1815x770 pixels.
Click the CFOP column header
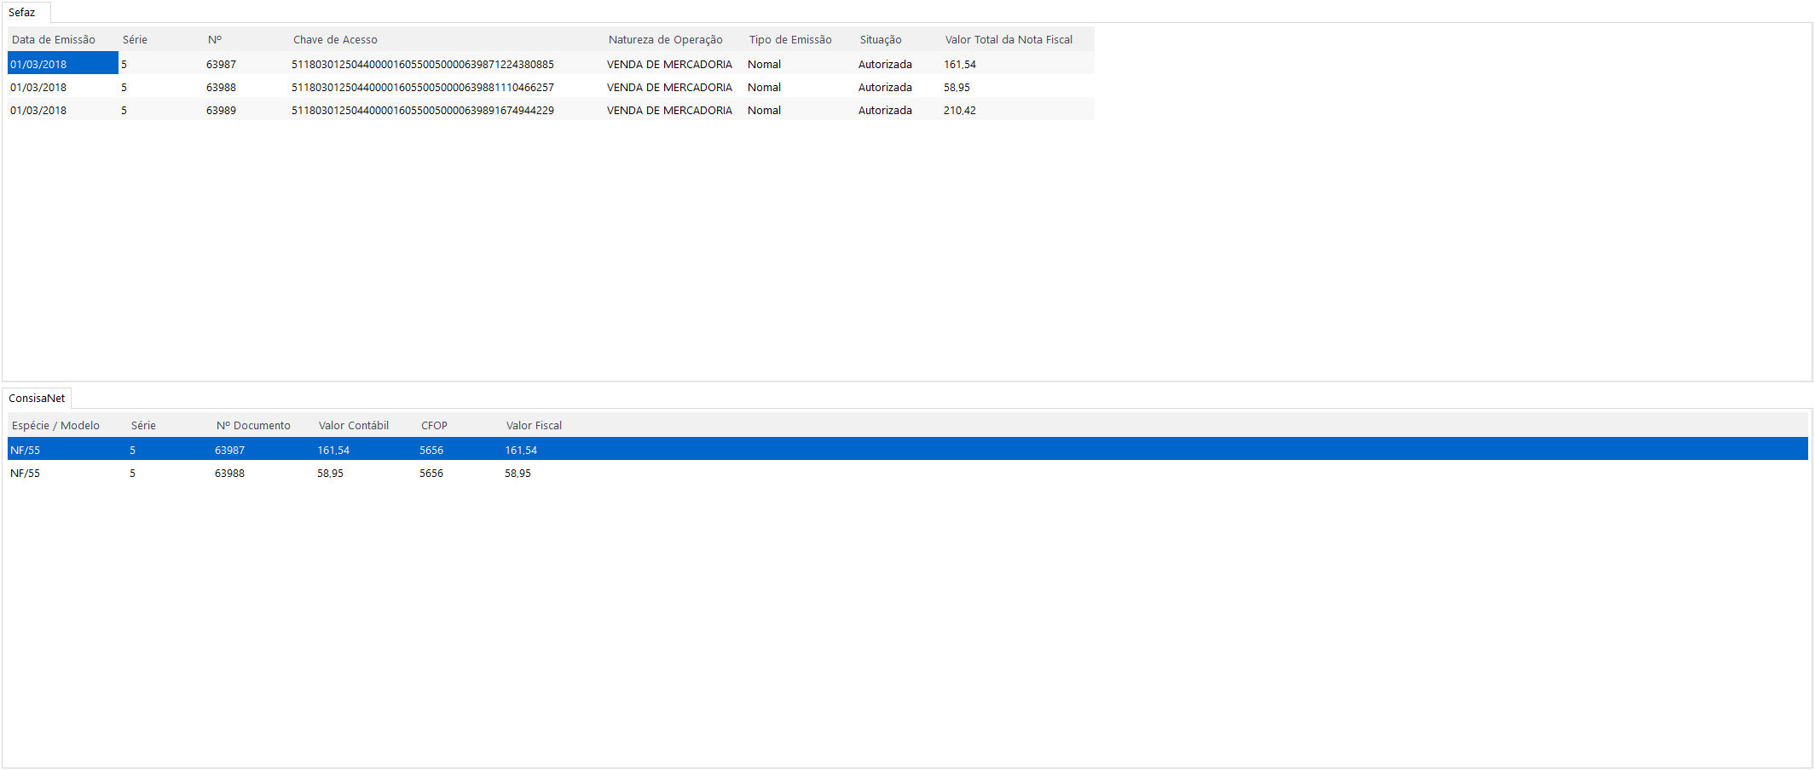[x=434, y=426]
